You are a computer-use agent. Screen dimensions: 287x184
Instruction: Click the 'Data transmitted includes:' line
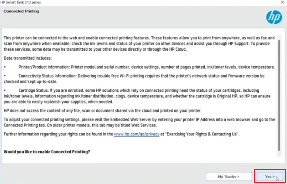28,58
